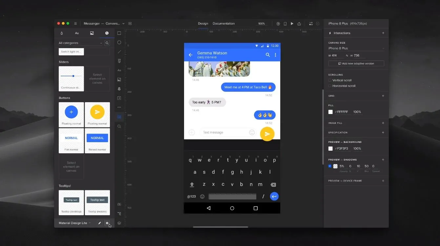Select the Rectangle tool

pos(119,33)
